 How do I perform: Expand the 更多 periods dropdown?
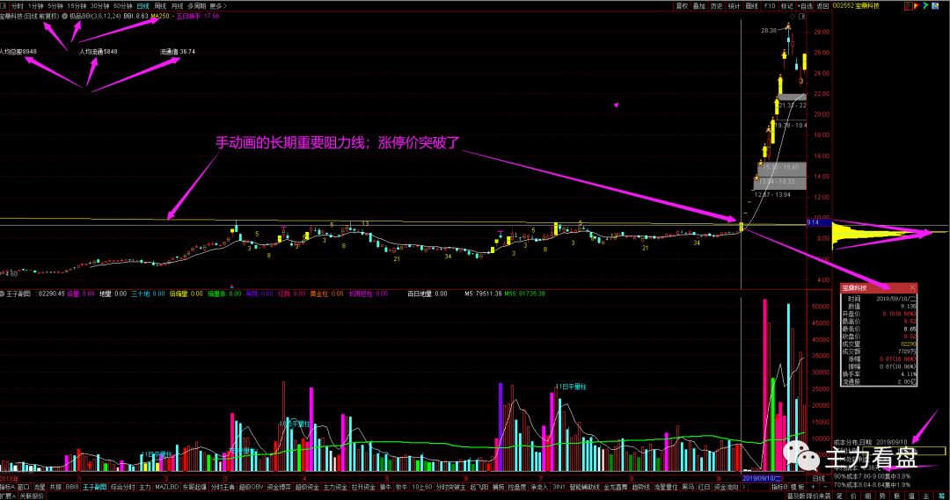point(218,6)
